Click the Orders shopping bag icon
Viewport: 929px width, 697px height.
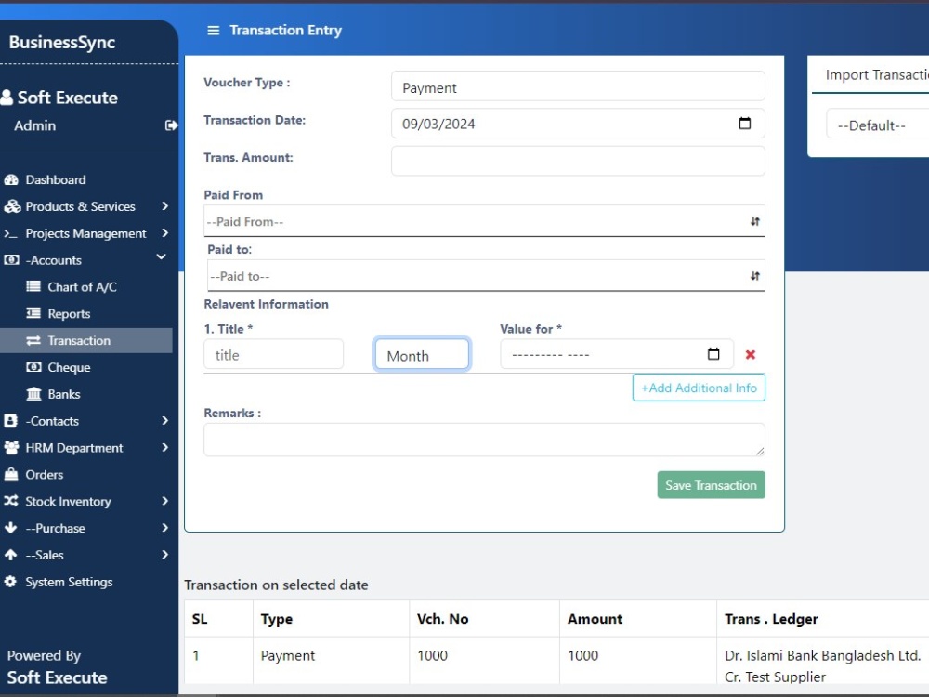click(10, 474)
